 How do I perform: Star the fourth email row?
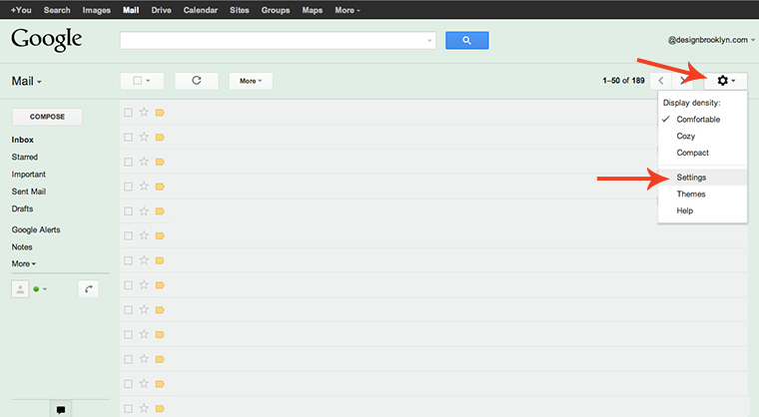[x=144, y=187]
